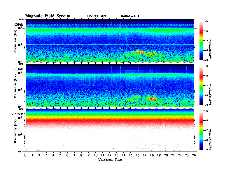Click the -5 tick on the dH/dt colorbar

tap(206, 21)
